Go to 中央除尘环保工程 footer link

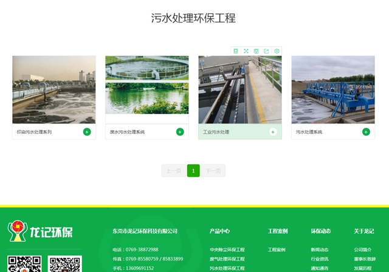pos(227,249)
